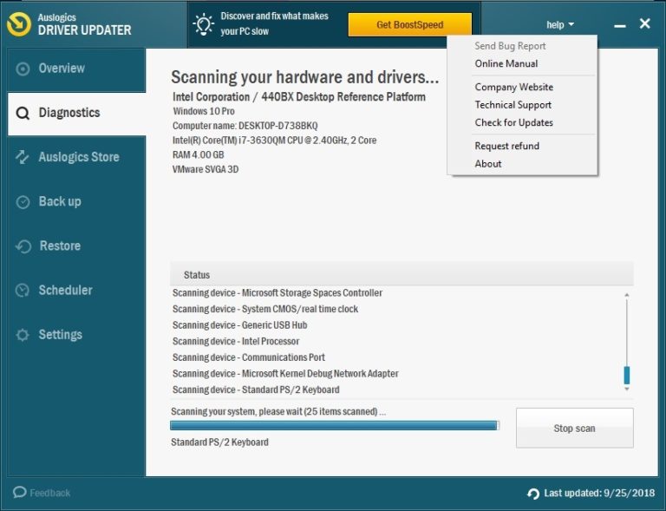Click 'Intel Corporation / 440BX Desktop Reference Platform'
Image resolution: width=666 pixels, height=511 pixels.
tap(299, 97)
